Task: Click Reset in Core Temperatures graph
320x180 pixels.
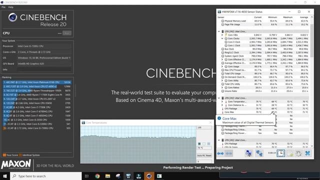Action: coord(208,155)
